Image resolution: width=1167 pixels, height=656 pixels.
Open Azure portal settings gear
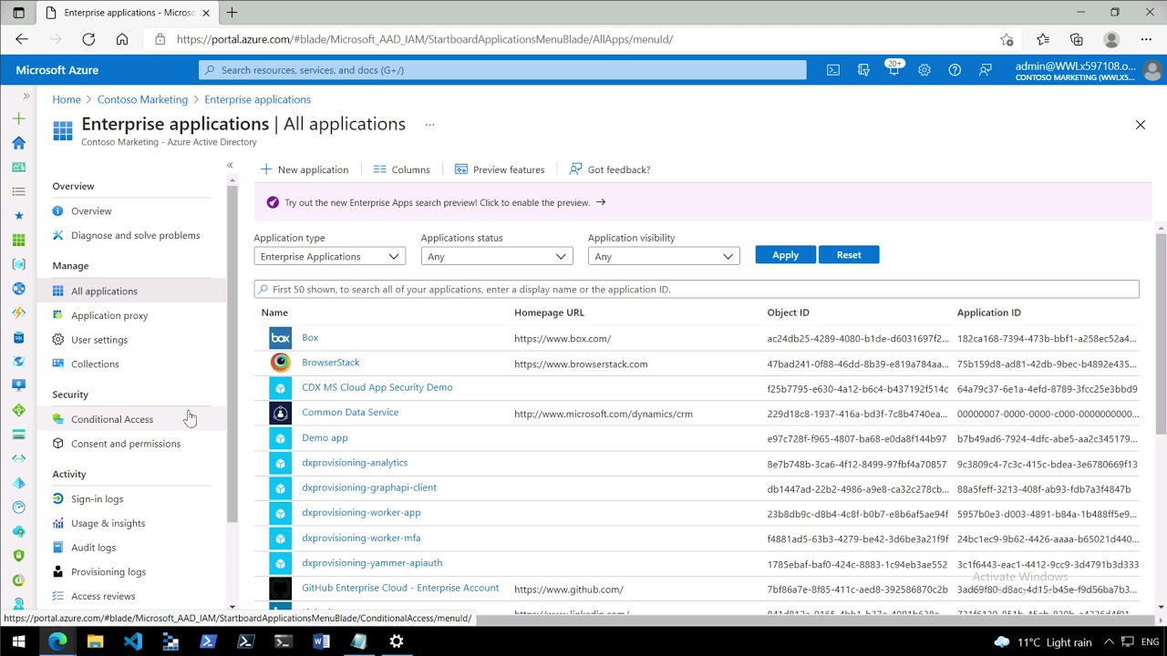tap(924, 70)
